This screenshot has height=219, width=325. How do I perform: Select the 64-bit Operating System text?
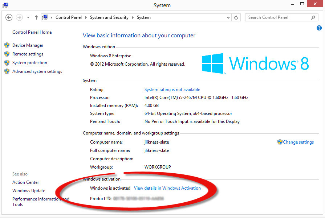click(x=188, y=113)
